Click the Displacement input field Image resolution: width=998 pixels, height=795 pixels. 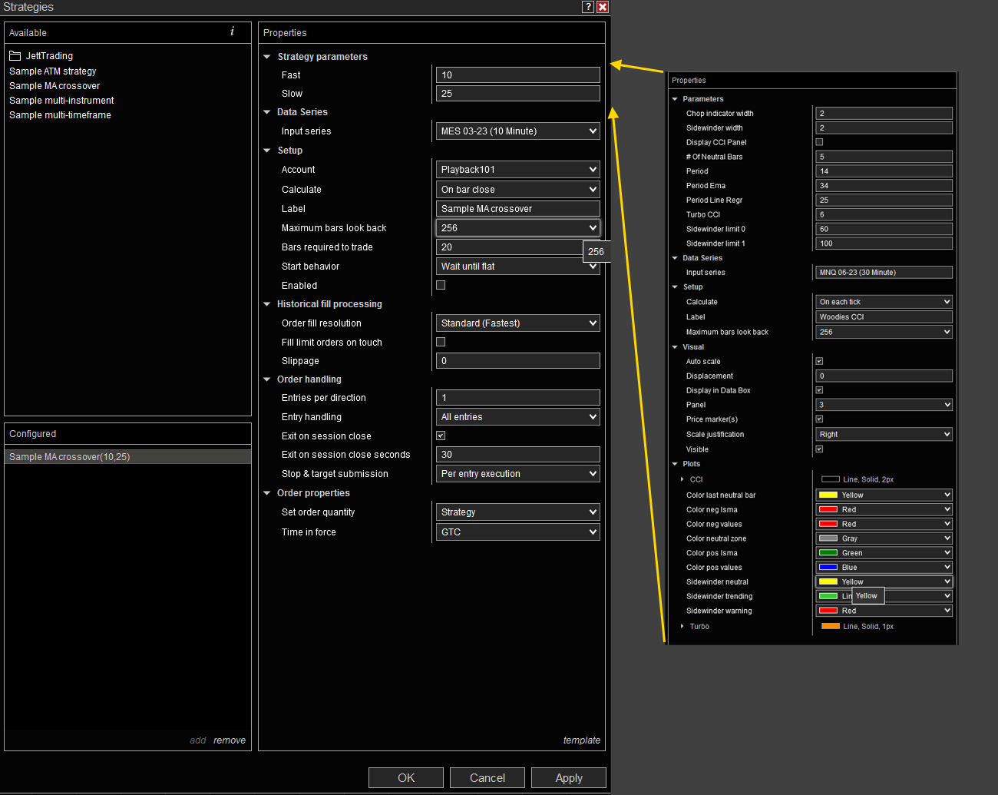pyautogui.click(x=884, y=376)
